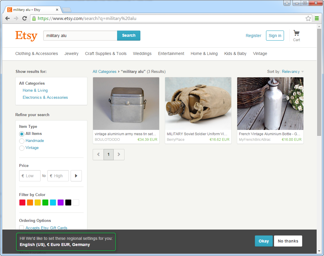
Task: Go to previous results page arrow
Action: tap(98, 154)
